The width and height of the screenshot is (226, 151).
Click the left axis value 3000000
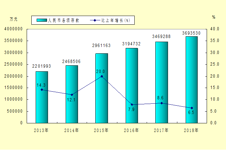(14, 53)
